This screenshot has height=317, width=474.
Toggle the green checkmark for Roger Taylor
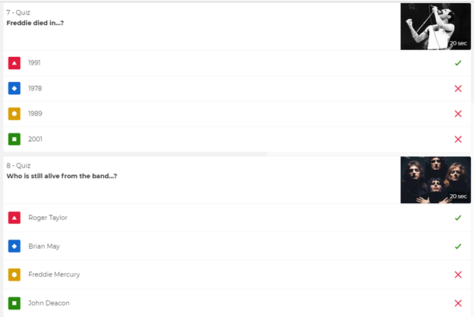point(458,218)
